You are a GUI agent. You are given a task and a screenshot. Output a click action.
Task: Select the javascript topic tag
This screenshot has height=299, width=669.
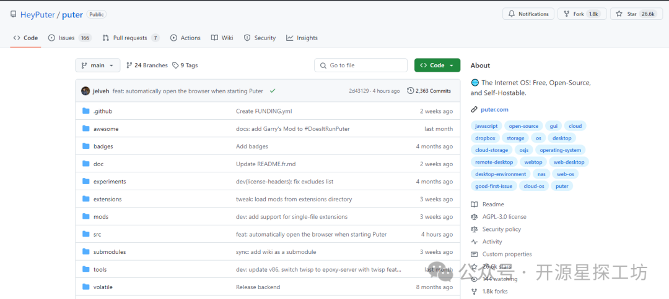(486, 126)
